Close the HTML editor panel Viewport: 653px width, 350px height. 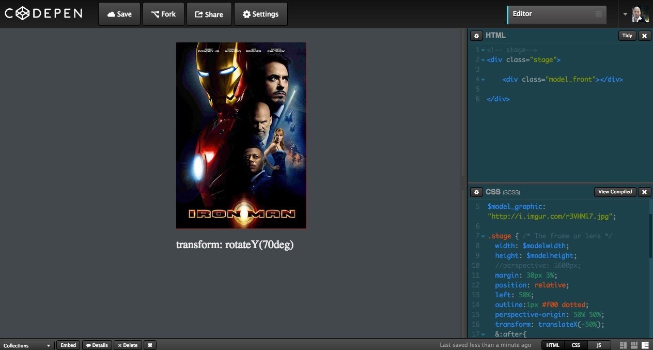click(x=644, y=36)
